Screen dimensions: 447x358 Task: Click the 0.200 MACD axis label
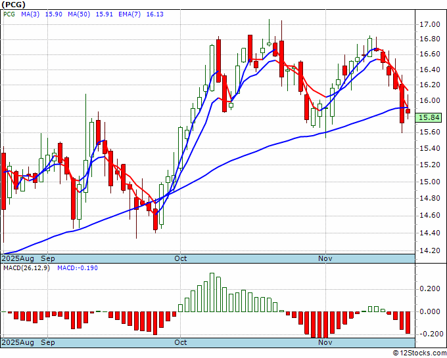[x=430, y=289]
